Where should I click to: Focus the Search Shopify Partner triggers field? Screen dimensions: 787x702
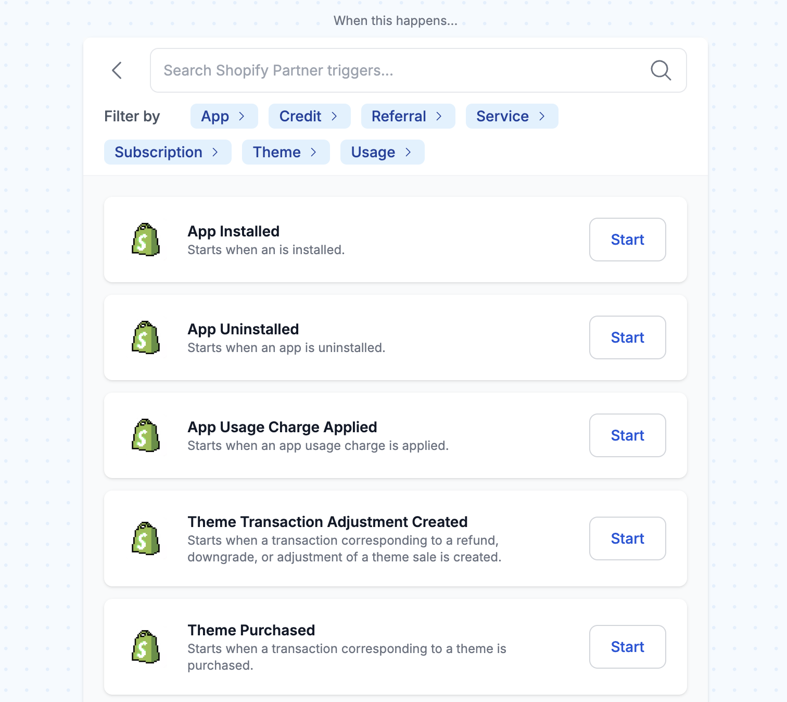pos(418,70)
